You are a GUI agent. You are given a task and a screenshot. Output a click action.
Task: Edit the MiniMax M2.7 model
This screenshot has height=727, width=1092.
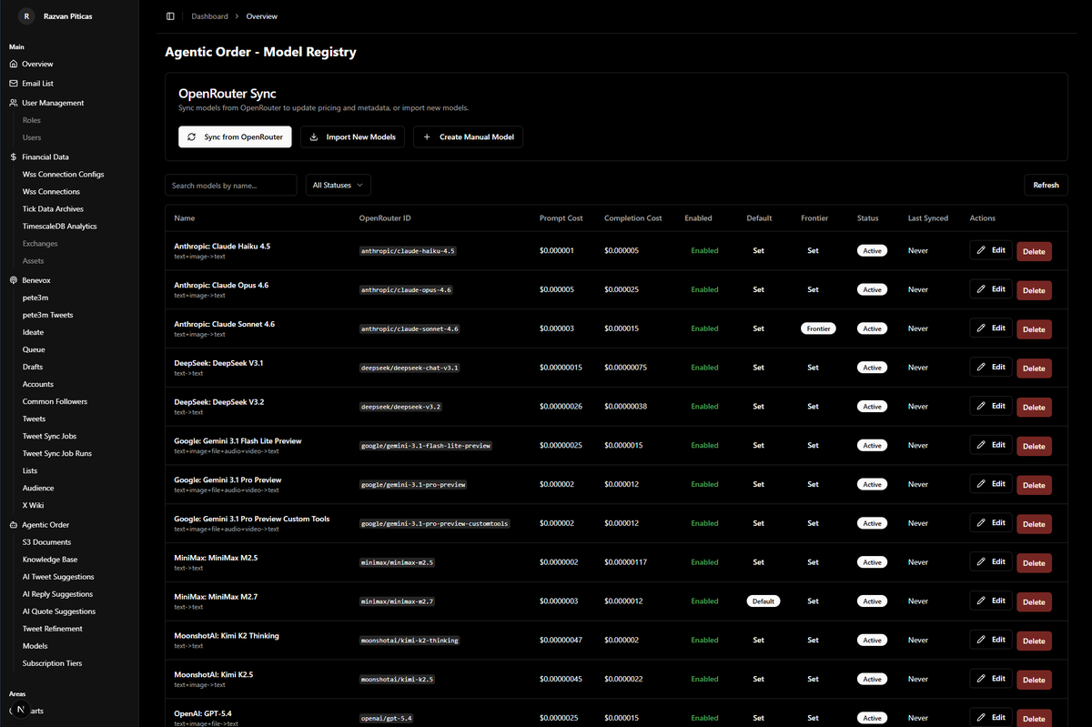coord(990,601)
